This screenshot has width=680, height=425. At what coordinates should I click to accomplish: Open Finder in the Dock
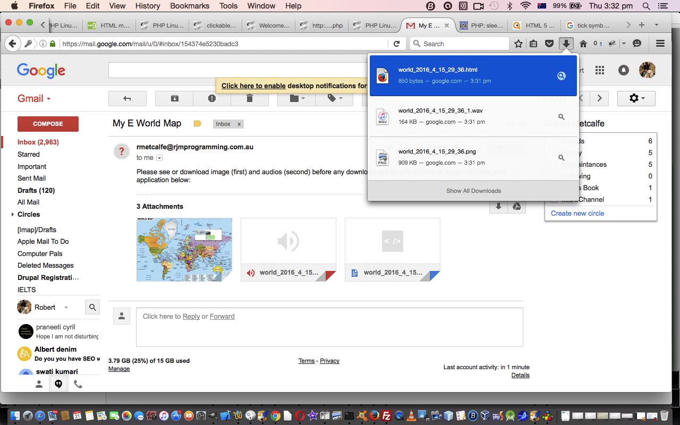tap(15, 415)
